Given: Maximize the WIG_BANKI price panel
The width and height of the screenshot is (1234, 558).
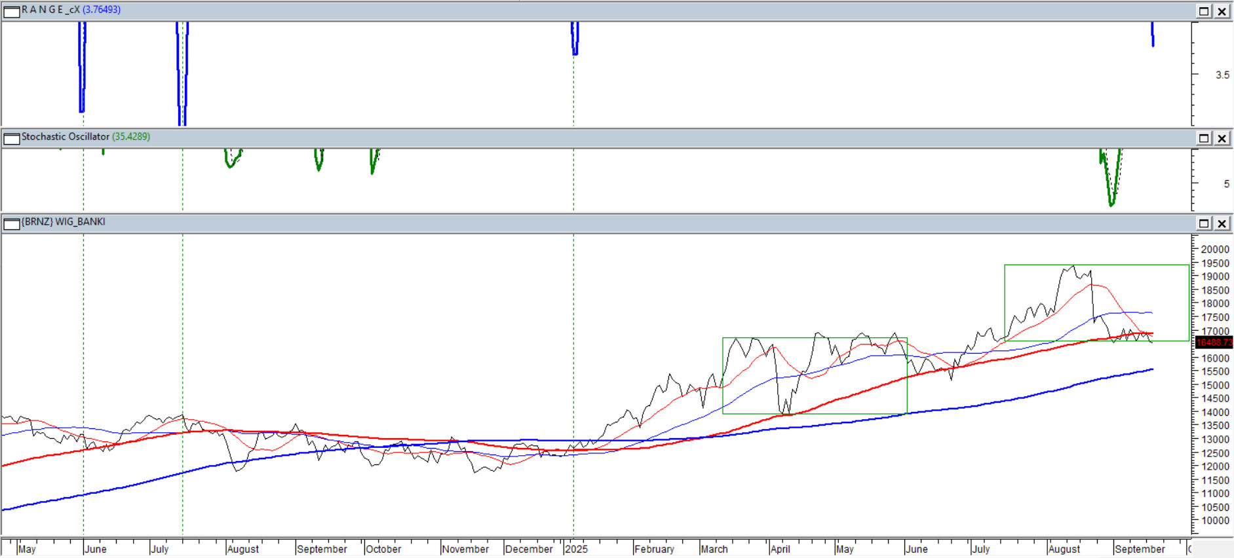Looking at the screenshot, I should (1204, 224).
